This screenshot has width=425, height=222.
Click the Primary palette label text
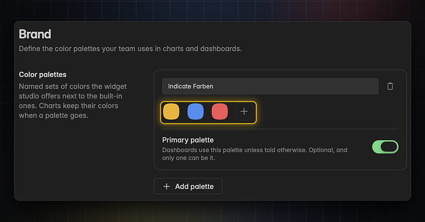pos(188,140)
